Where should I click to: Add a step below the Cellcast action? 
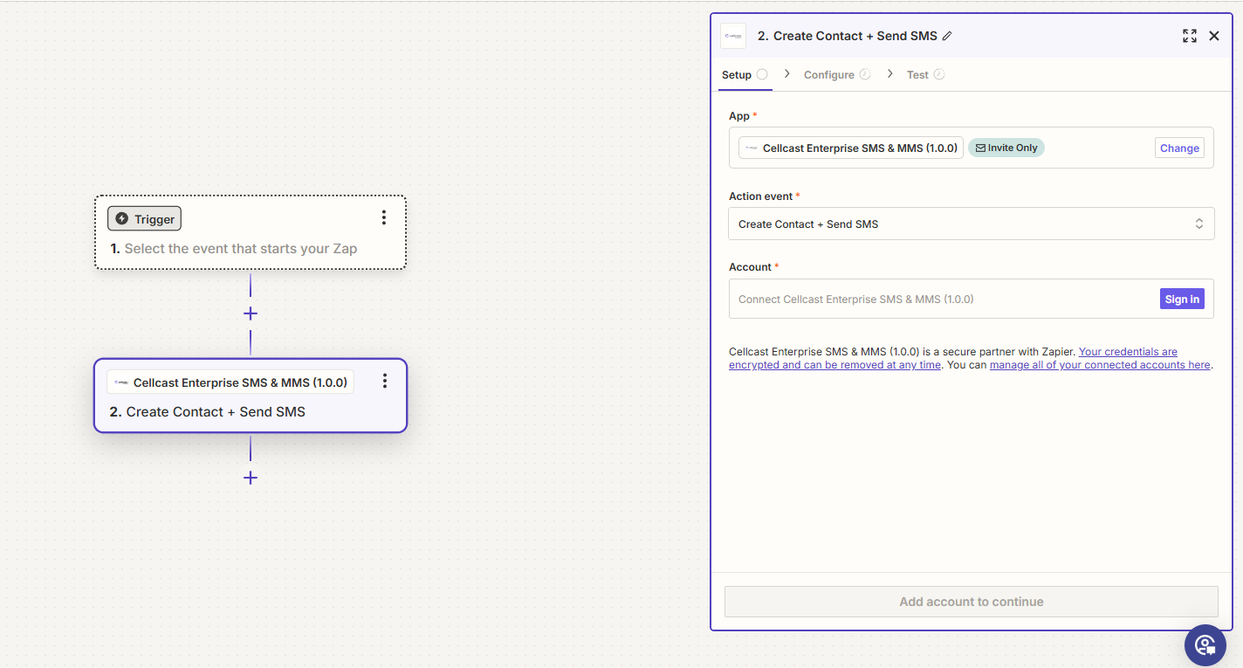[x=251, y=478]
